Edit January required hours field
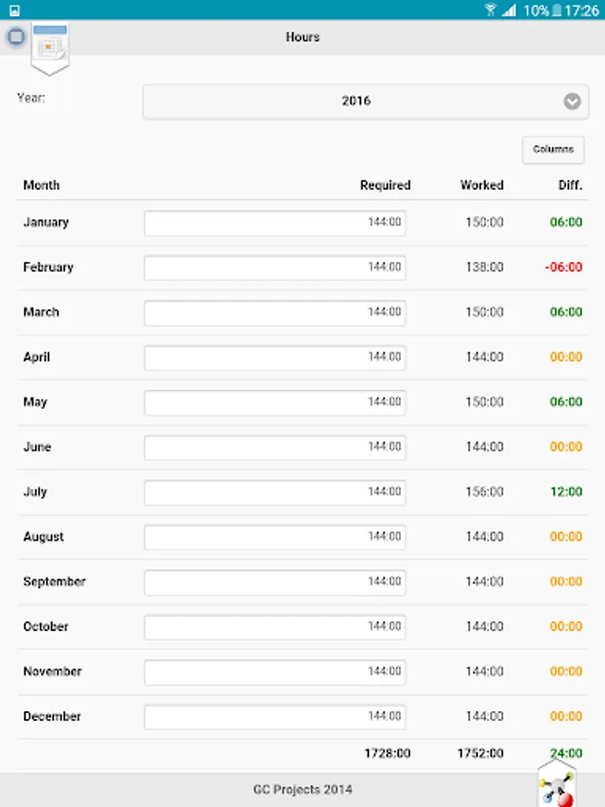This screenshot has width=605, height=807. pyautogui.click(x=274, y=222)
